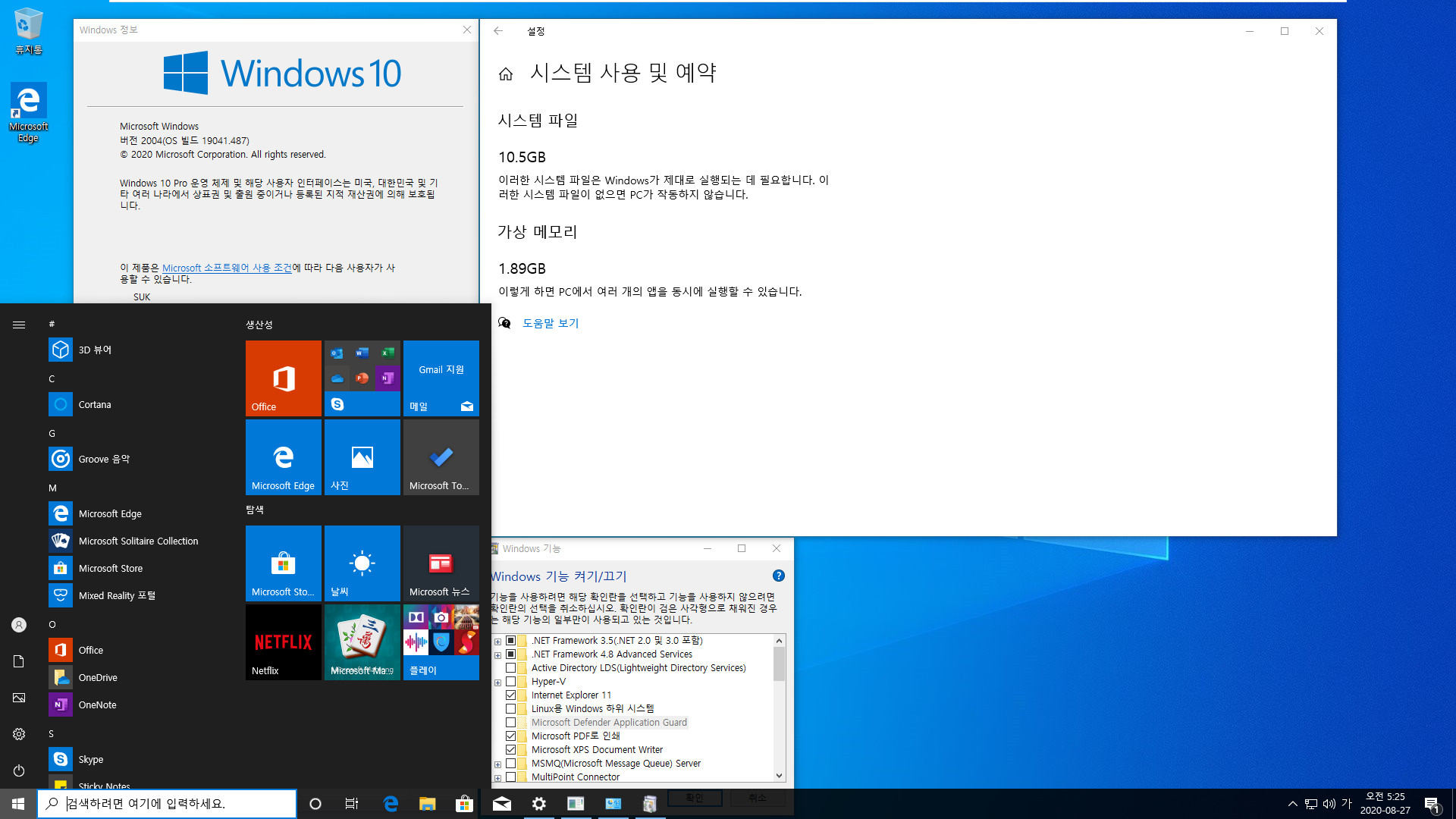Click the Cortana circle on the taskbar
The width and height of the screenshot is (1456, 819).
tap(315, 804)
